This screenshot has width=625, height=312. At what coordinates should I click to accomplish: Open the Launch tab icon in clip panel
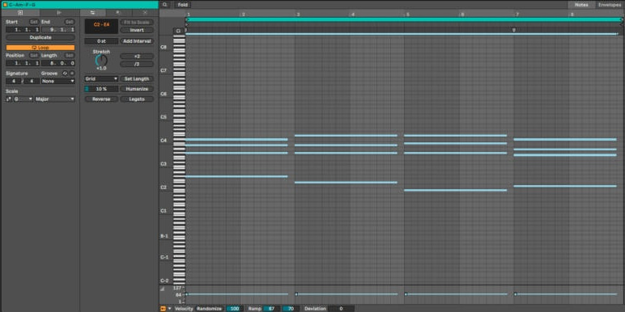[x=59, y=13]
